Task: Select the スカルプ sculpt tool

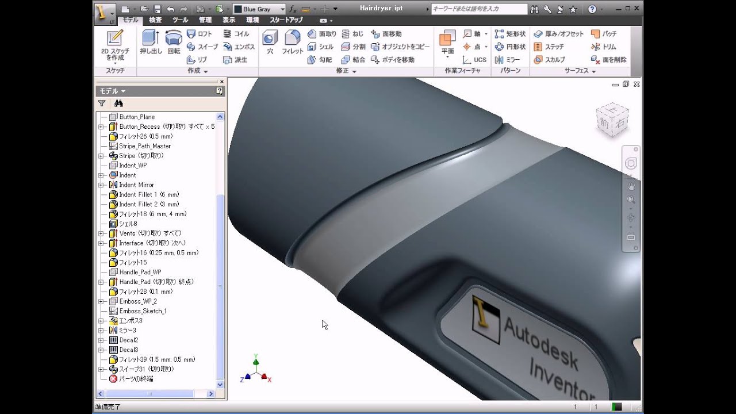Action: [x=549, y=59]
